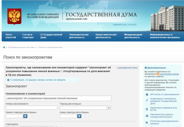184x127 pixels.
Task: Click info icon in nothing-found message
Action: tap(8, 80)
